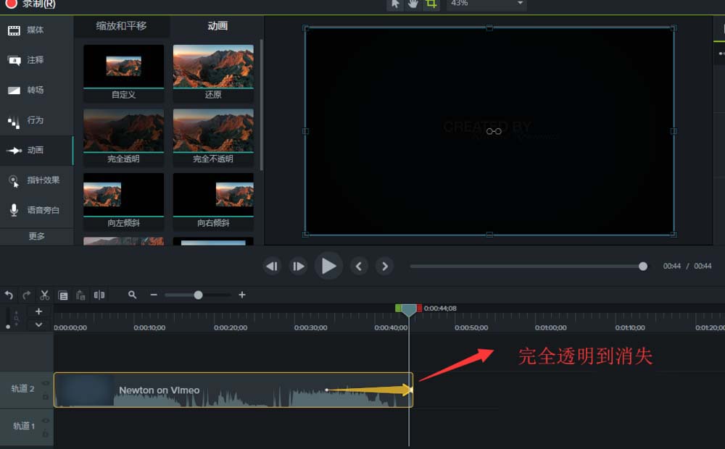Click the paste icon on timeline toolbar
Viewport: 725px width, 449px height.
[x=80, y=295]
